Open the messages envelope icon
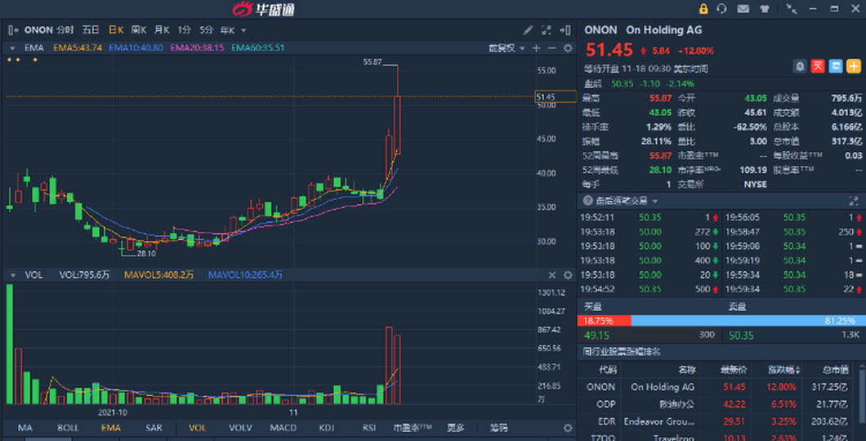This screenshot has height=441, width=866. [x=743, y=9]
